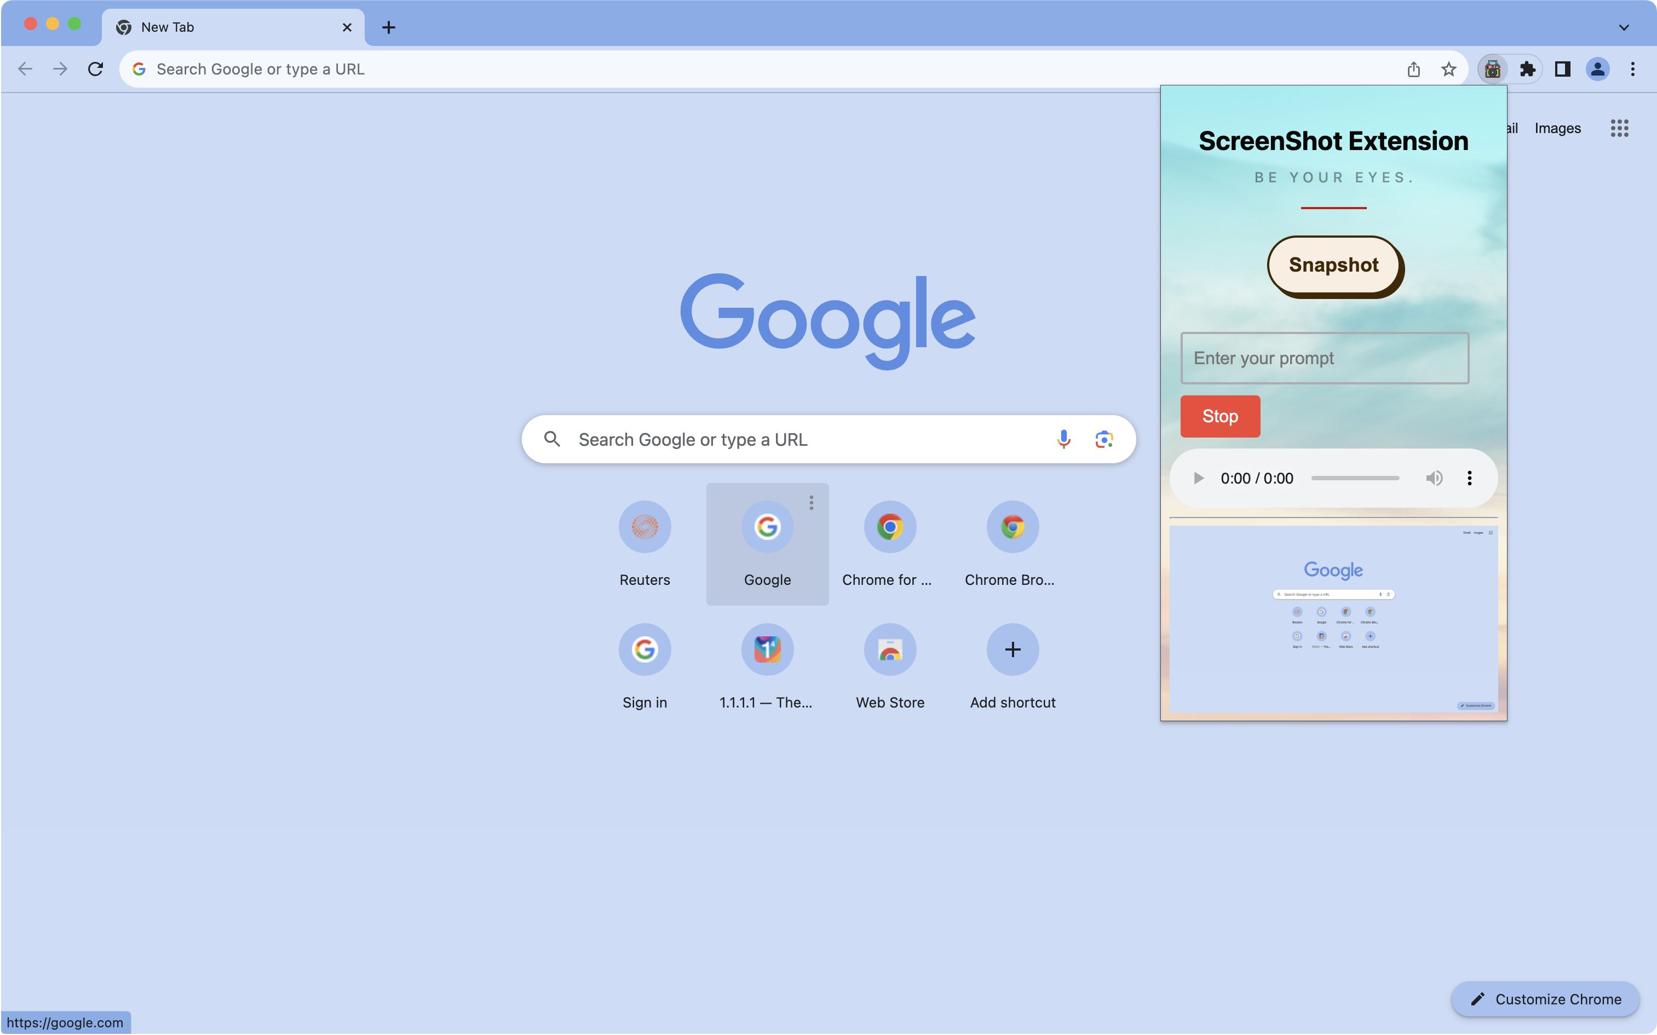Expand the tab search chevron
This screenshot has height=1035, width=1657.
coord(1624,27)
